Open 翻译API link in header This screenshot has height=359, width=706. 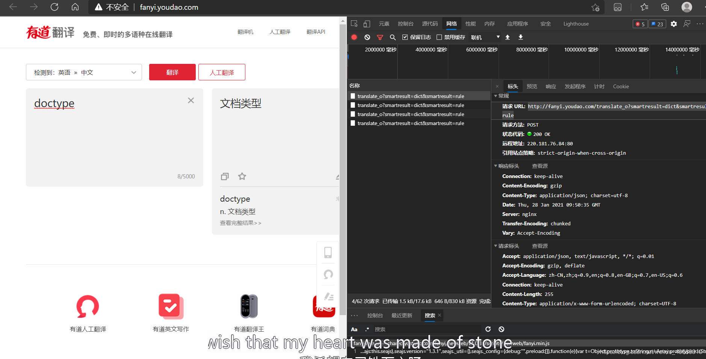click(316, 32)
